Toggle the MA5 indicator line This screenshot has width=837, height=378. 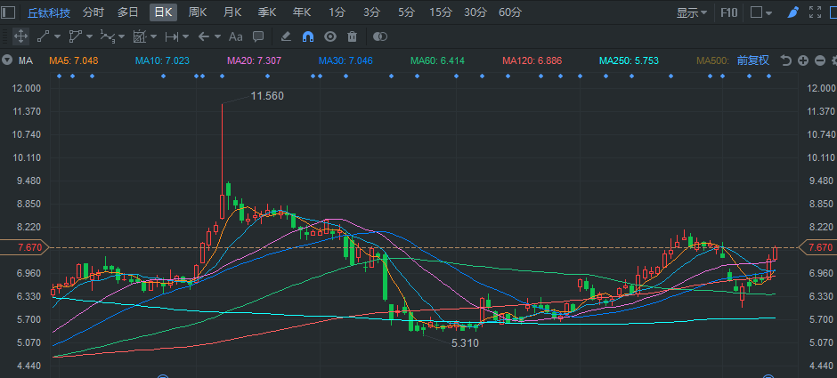[x=74, y=60]
